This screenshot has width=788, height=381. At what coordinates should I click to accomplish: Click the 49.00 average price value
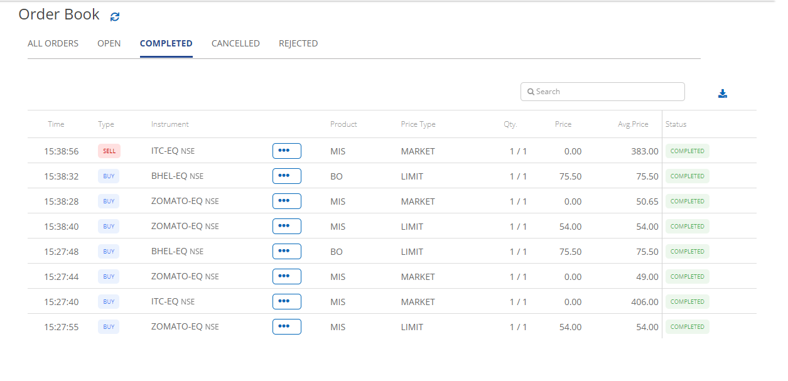[x=647, y=277]
